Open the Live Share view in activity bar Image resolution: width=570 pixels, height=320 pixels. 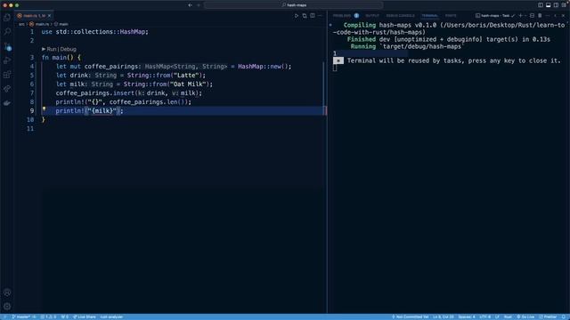click(7, 89)
